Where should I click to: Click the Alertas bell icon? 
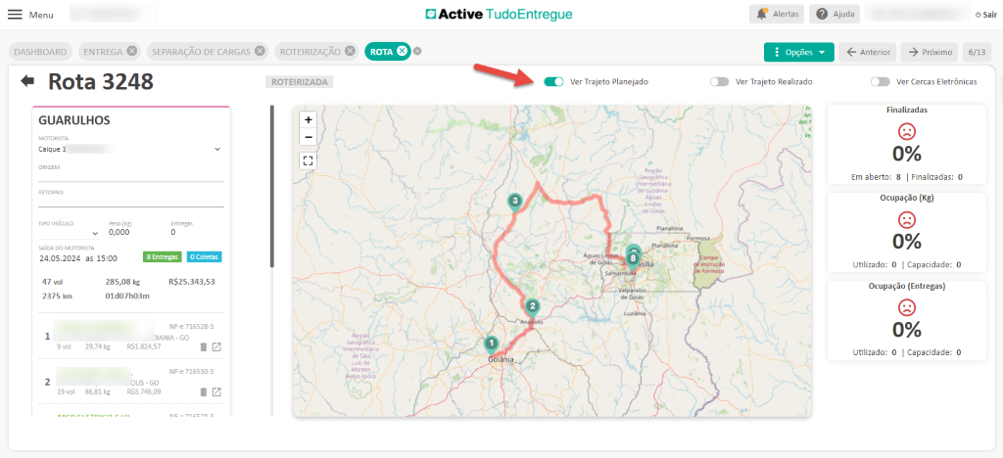[761, 14]
